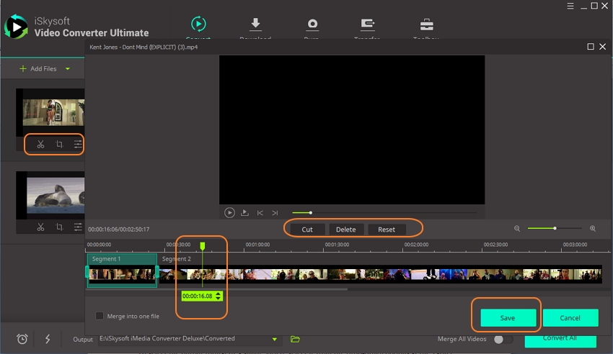The height and width of the screenshot is (354, 613).
Task: Expand the Add Files dropdown arrow
Action: point(68,69)
